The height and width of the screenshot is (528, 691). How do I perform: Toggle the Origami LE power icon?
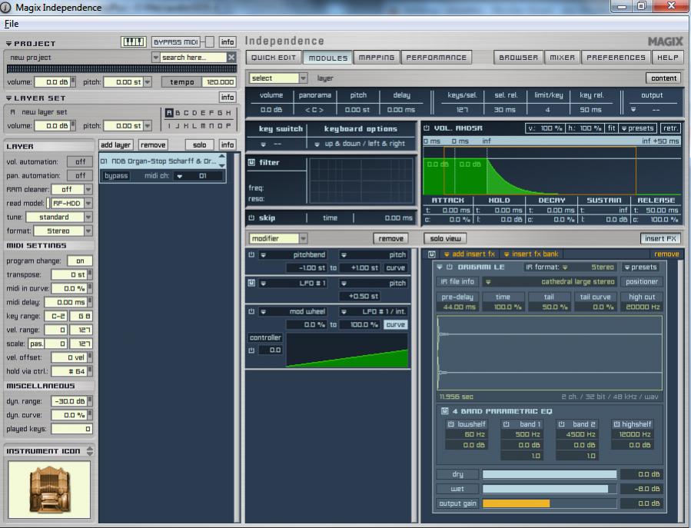[x=450, y=267]
